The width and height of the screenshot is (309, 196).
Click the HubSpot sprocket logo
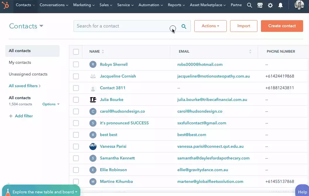(x=6, y=5)
